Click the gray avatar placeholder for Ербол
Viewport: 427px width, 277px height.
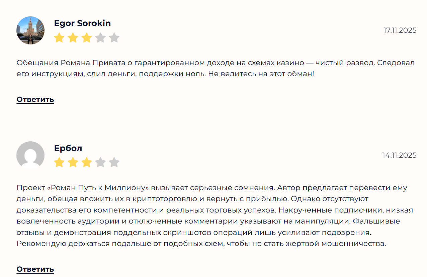pos(30,155)
